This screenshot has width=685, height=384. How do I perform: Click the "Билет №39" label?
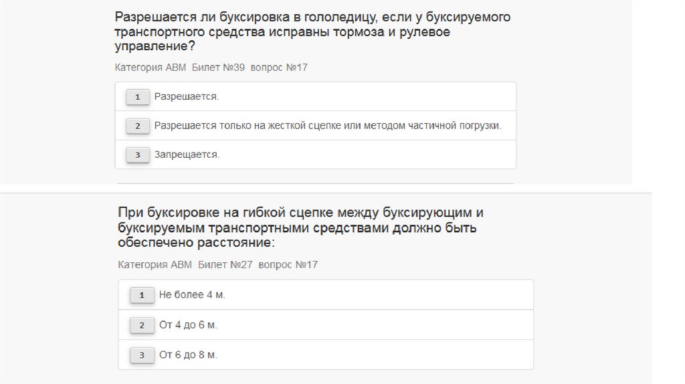point(219,68)
